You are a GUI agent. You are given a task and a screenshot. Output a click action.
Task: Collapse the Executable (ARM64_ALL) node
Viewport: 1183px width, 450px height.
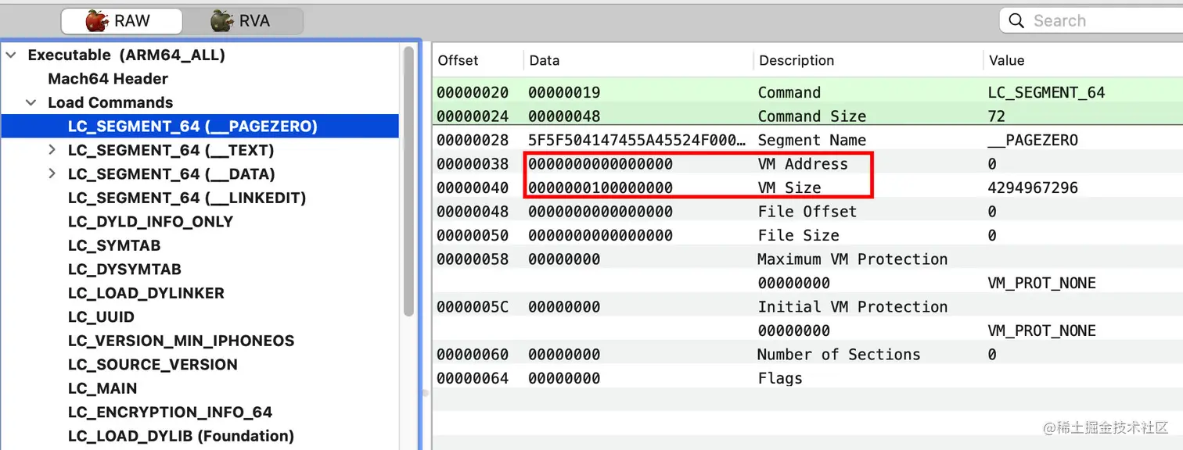pyautogui.click(x=11, y=55)
